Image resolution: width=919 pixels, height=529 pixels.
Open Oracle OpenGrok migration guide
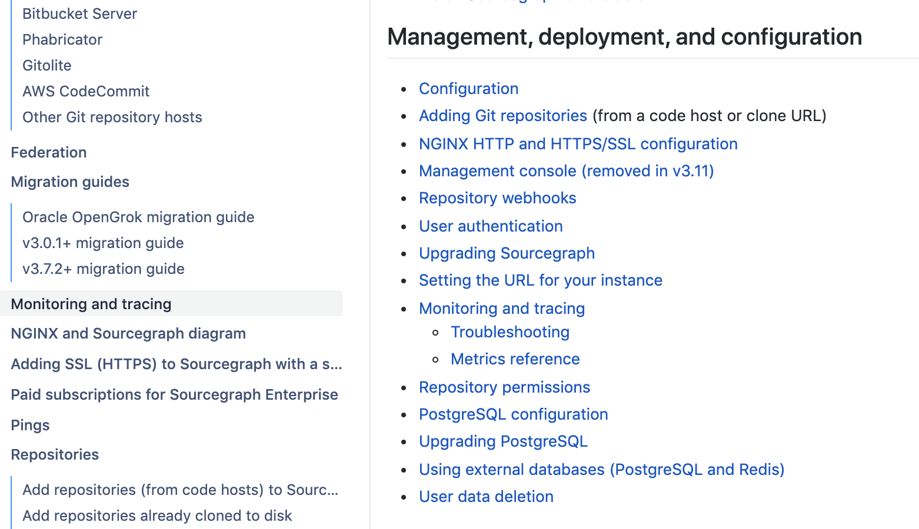tap(138, 217)
